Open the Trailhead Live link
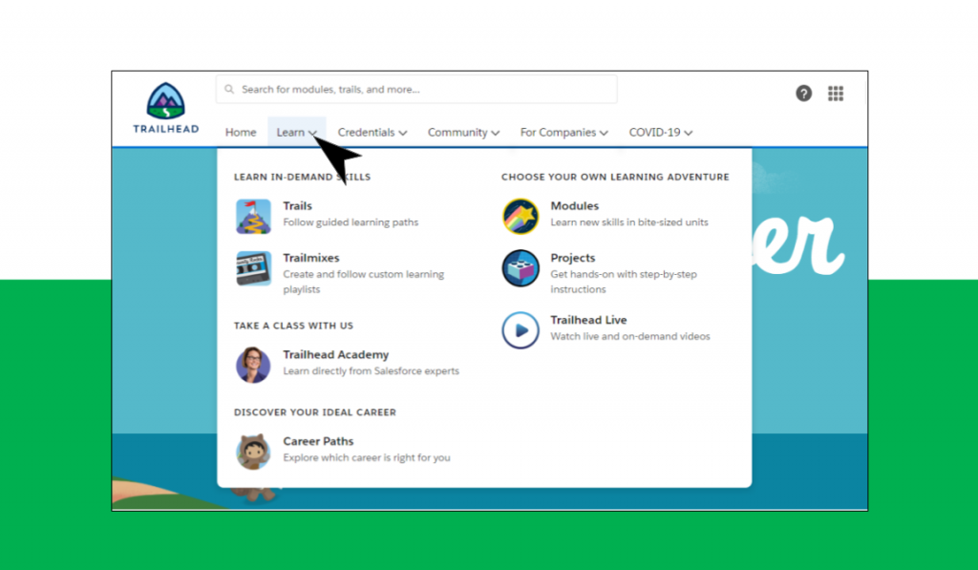This screenshot has width=978, height=570. click(x=588, y=320)
